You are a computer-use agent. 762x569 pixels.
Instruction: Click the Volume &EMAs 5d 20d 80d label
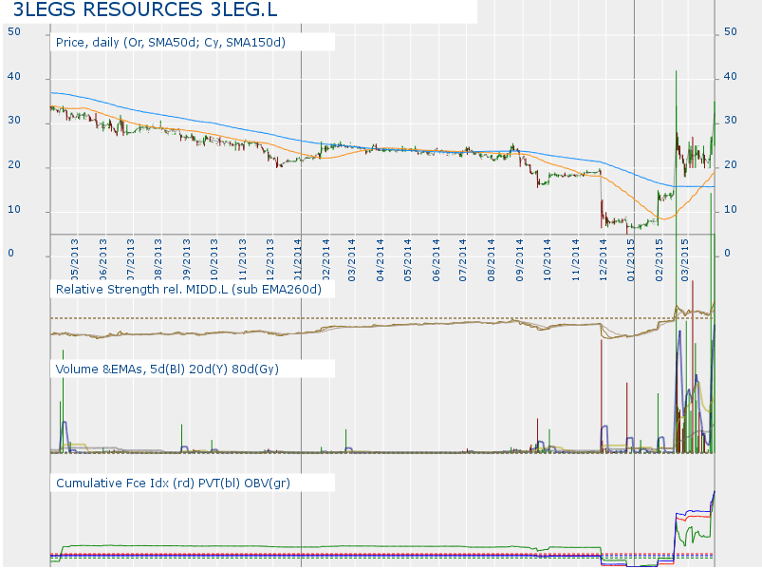pyautogui.click(x=167, y=370)
